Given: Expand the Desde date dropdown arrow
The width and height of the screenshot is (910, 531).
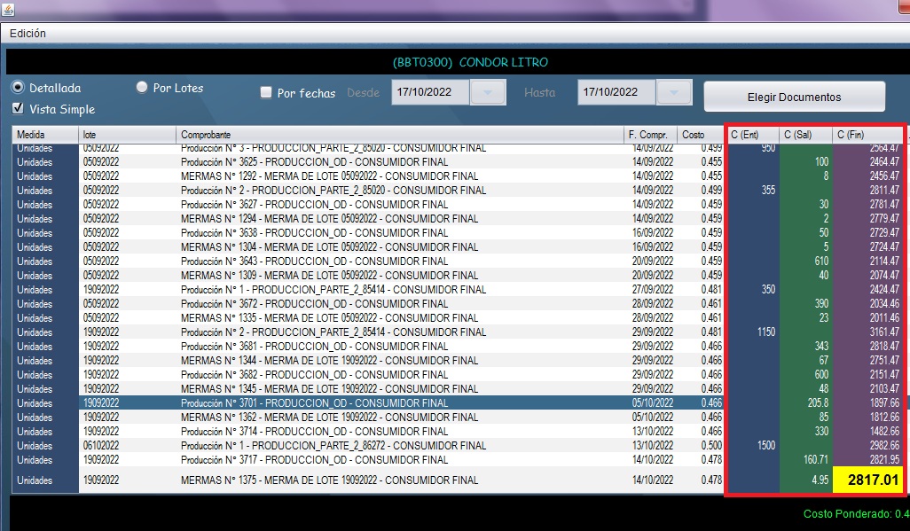Looking at the screenshot, I should click(489, 92).
